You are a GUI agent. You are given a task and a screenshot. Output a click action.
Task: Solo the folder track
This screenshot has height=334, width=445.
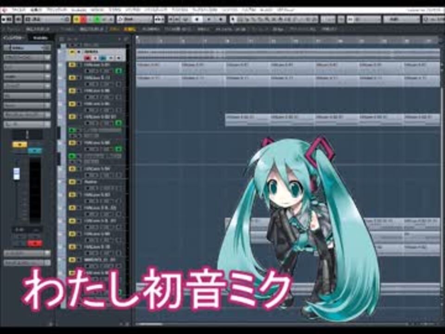[79, 51]
